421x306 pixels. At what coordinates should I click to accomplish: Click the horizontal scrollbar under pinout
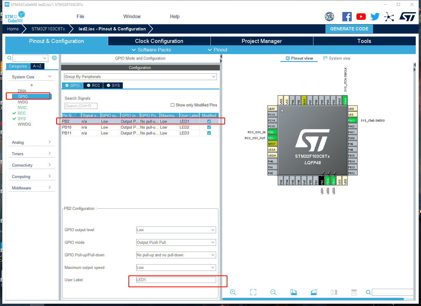click(313, 299)
